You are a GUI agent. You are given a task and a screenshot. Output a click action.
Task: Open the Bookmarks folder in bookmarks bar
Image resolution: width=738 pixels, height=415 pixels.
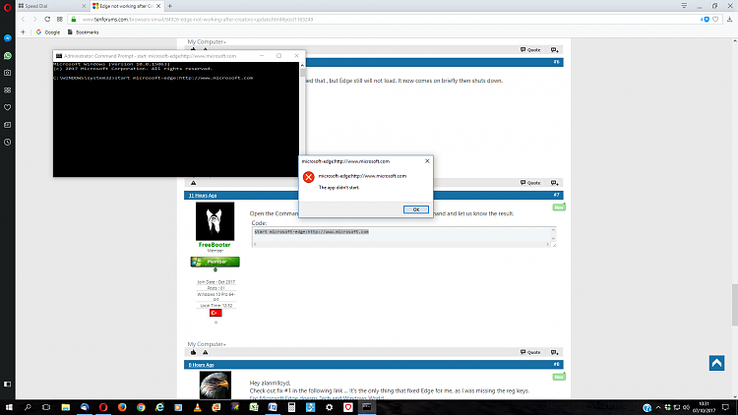coord(83,32)
